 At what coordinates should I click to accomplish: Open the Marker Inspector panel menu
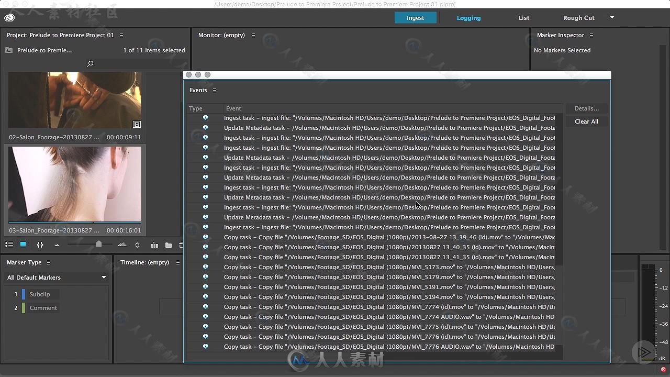(x=591, y=35)
